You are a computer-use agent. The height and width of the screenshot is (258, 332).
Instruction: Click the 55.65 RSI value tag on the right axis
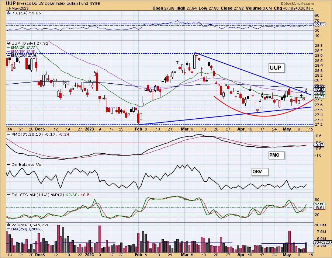(319, 24)
